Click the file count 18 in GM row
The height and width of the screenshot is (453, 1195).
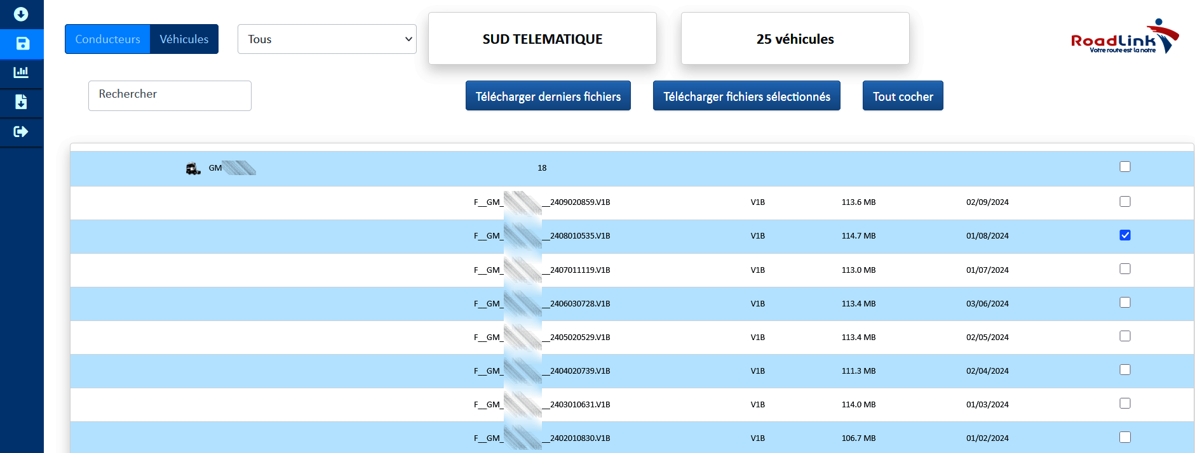point(542,168)
